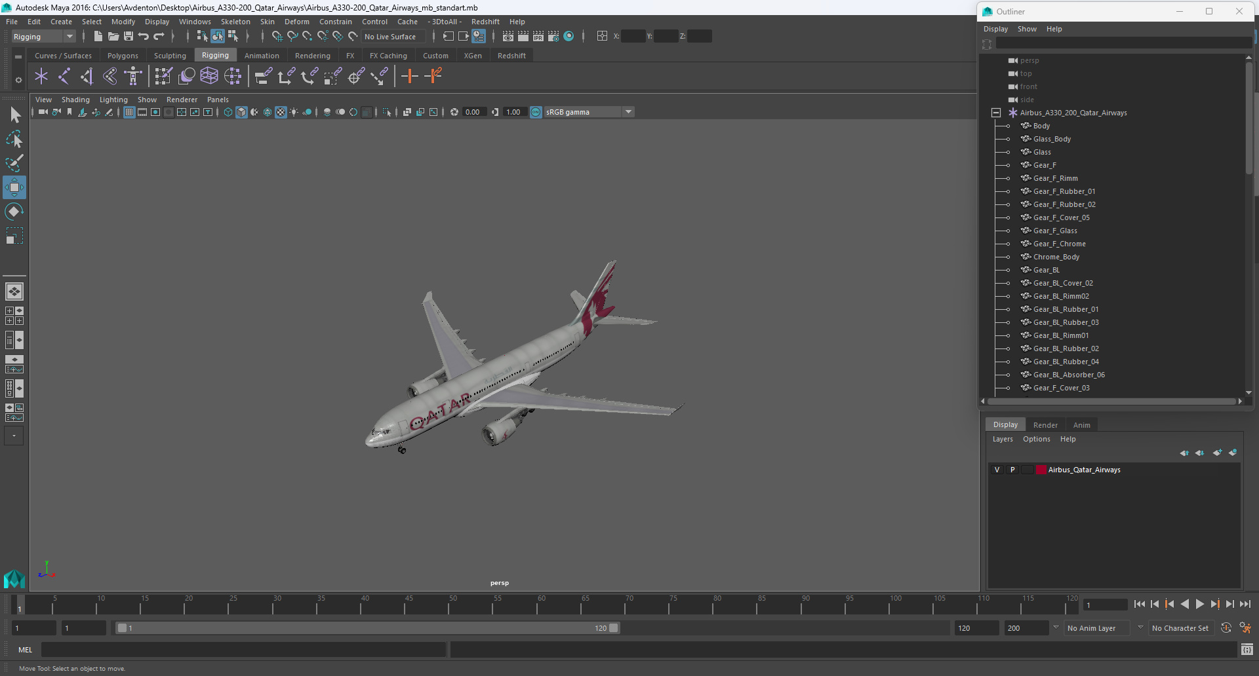Activate the Move tool
This screenshot has height=676, width=1259.
coord(14,187)
